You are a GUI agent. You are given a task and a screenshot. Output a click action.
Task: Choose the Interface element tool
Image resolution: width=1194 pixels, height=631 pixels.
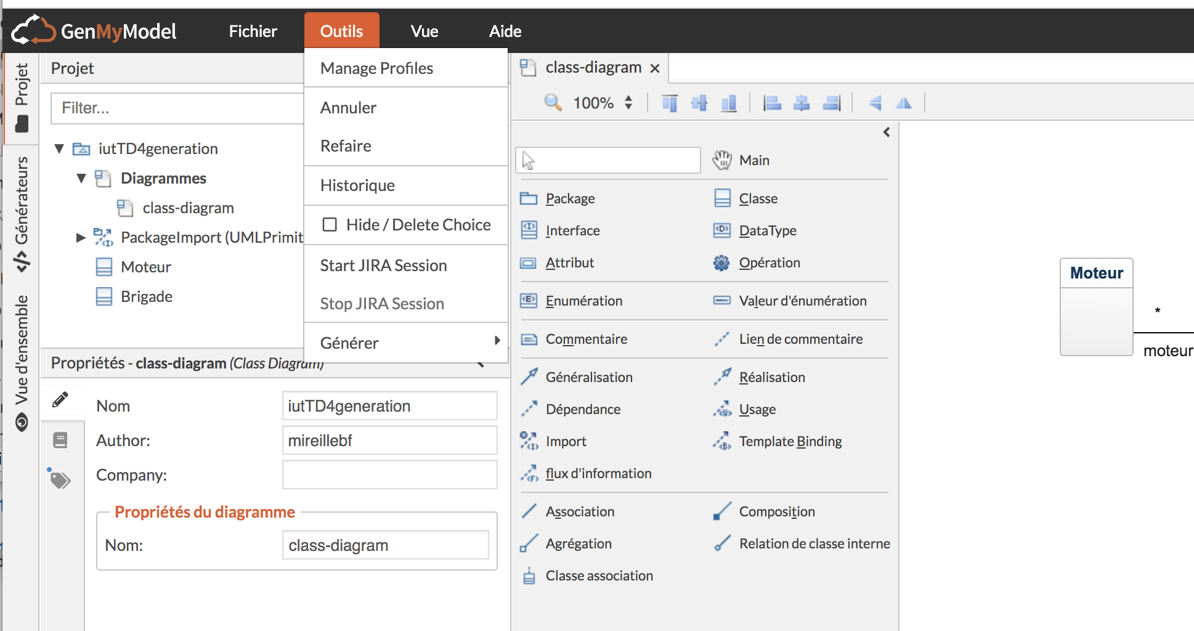pyautogui.click(x=572, y=230)
